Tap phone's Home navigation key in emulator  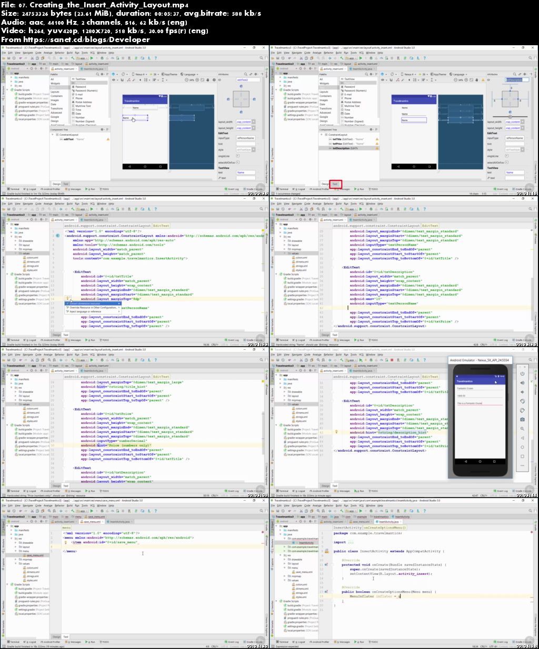480,461
